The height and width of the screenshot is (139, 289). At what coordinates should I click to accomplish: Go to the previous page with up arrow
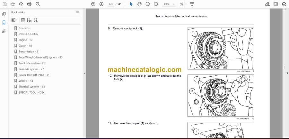point(93,4)
